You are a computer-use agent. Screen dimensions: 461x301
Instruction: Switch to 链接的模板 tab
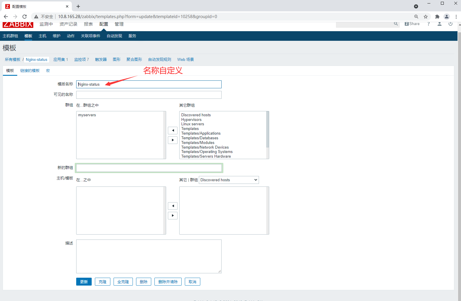(30, 71)
